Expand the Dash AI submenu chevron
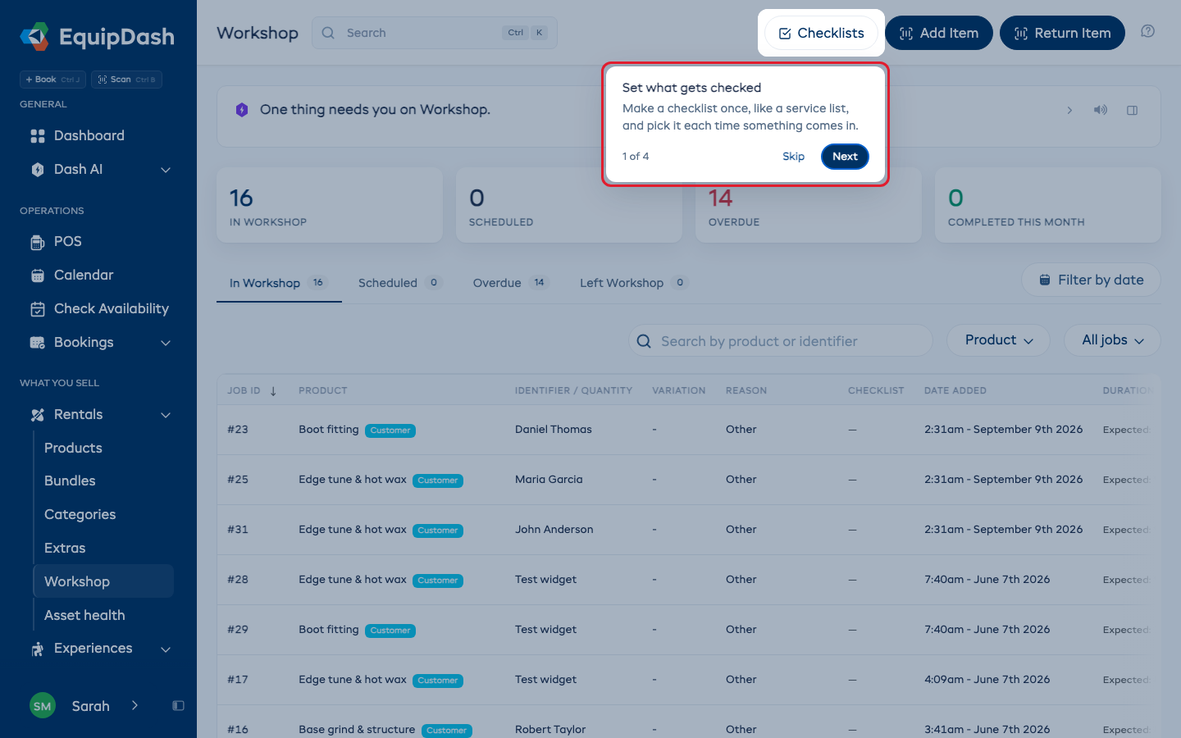The width and height of the screenshot is (1181, 738). [x=166, y=170]
